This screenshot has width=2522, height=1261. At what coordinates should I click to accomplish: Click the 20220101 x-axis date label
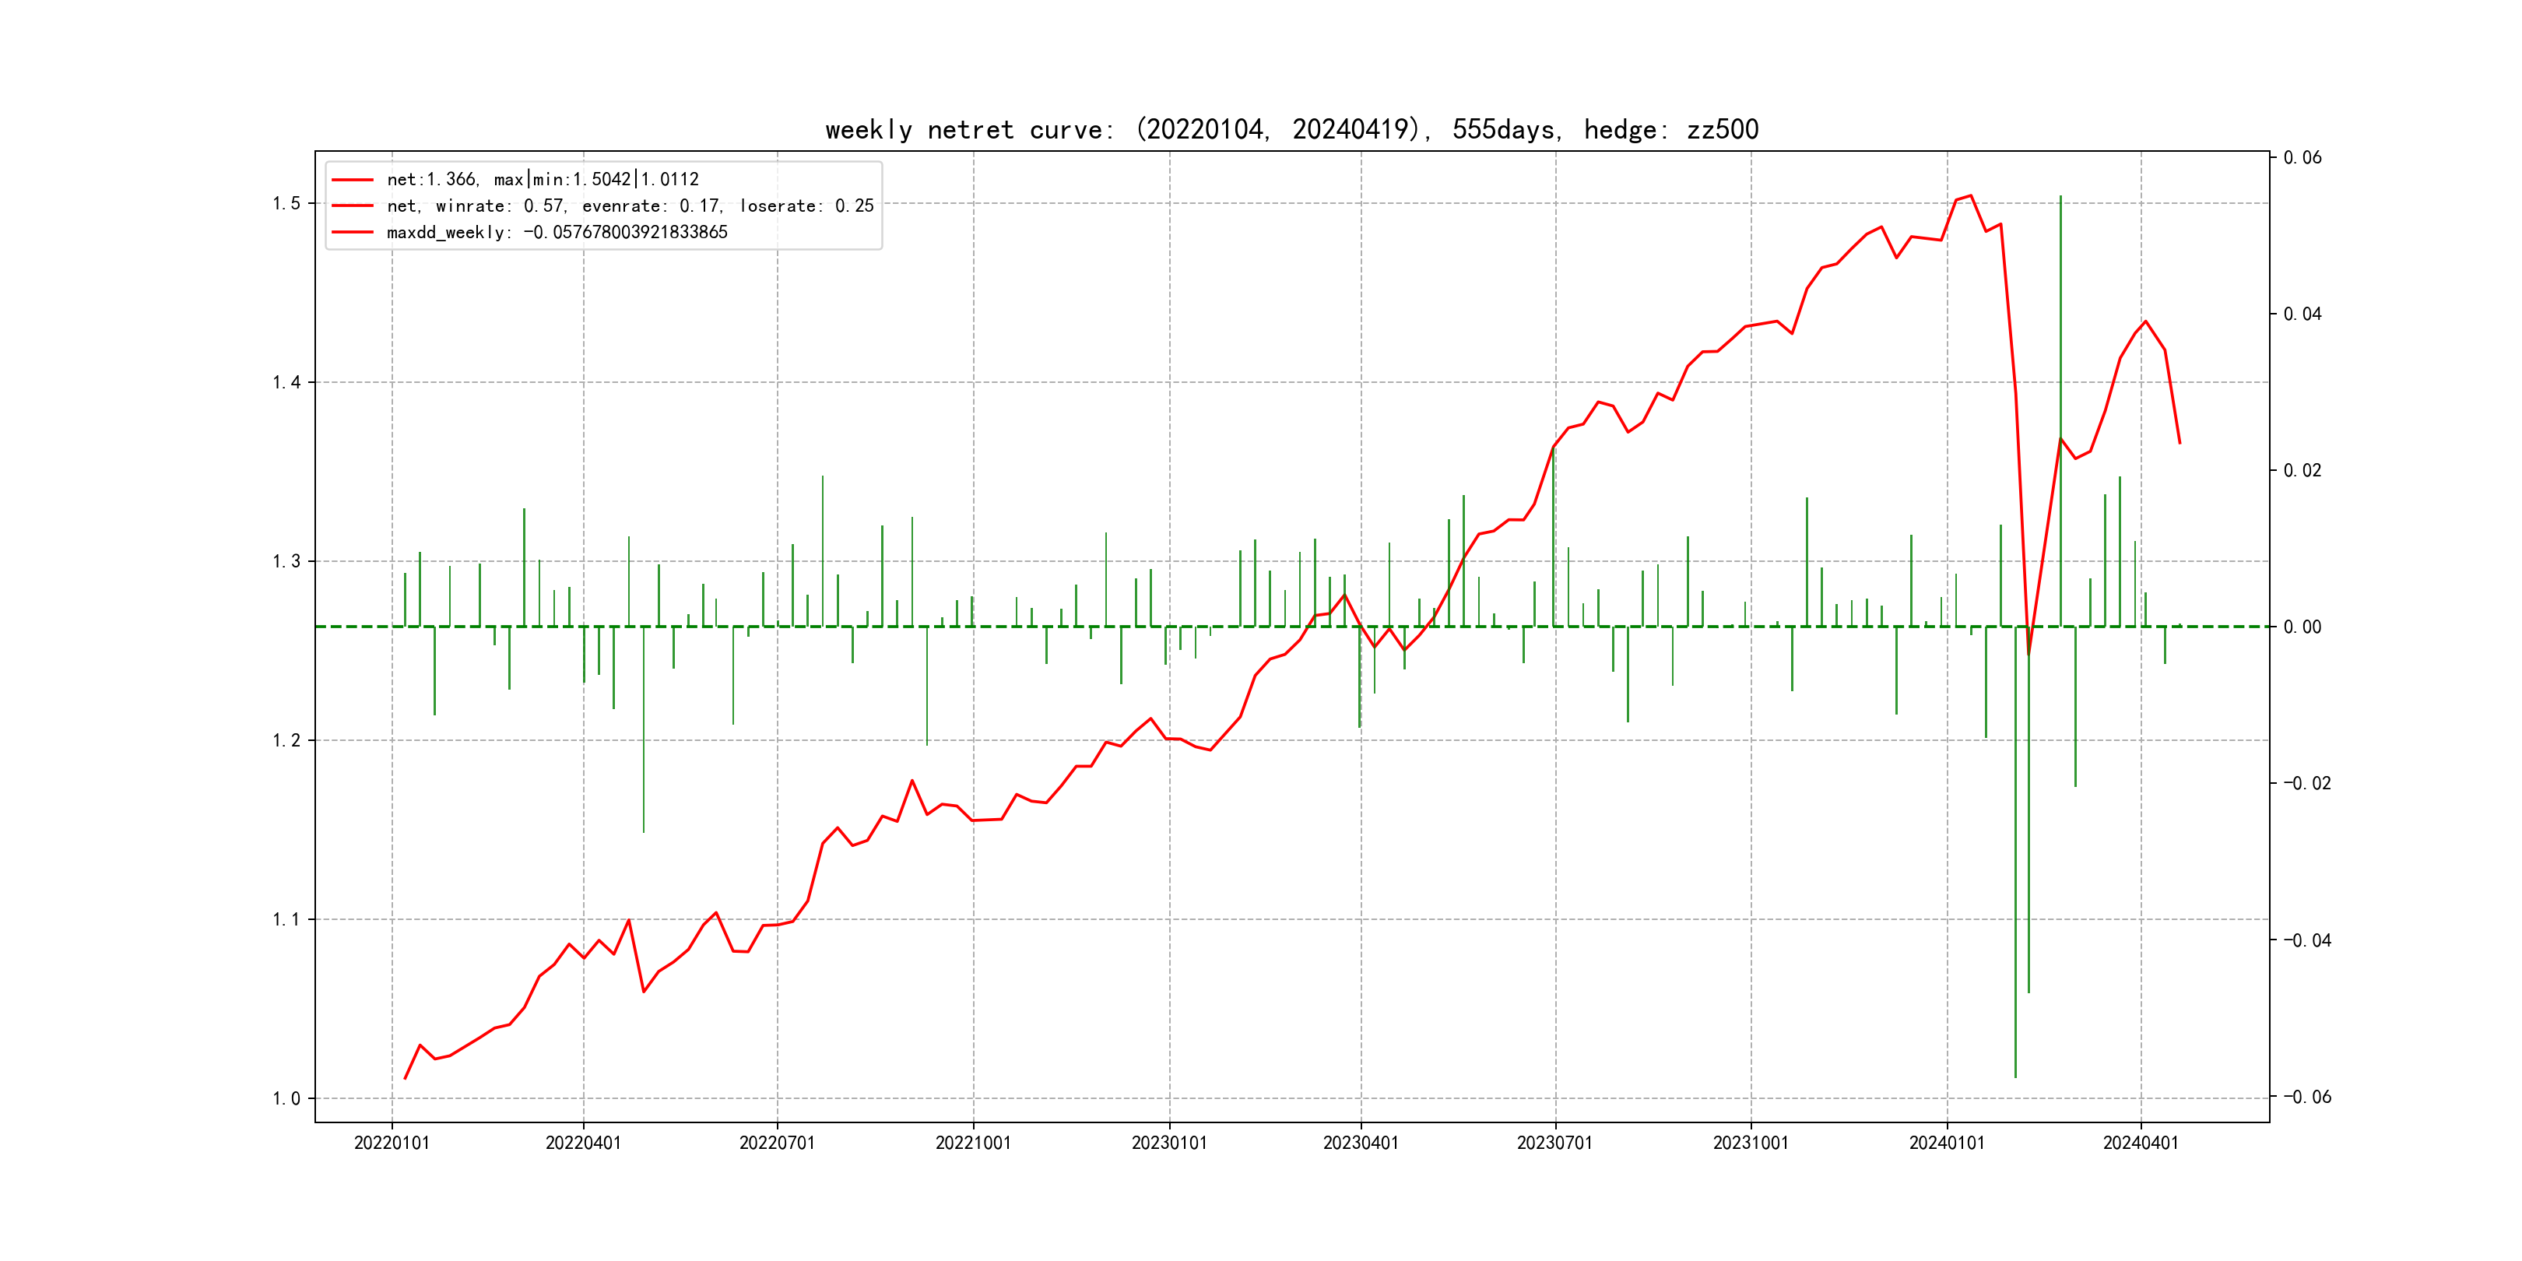tap(392, 1143)
